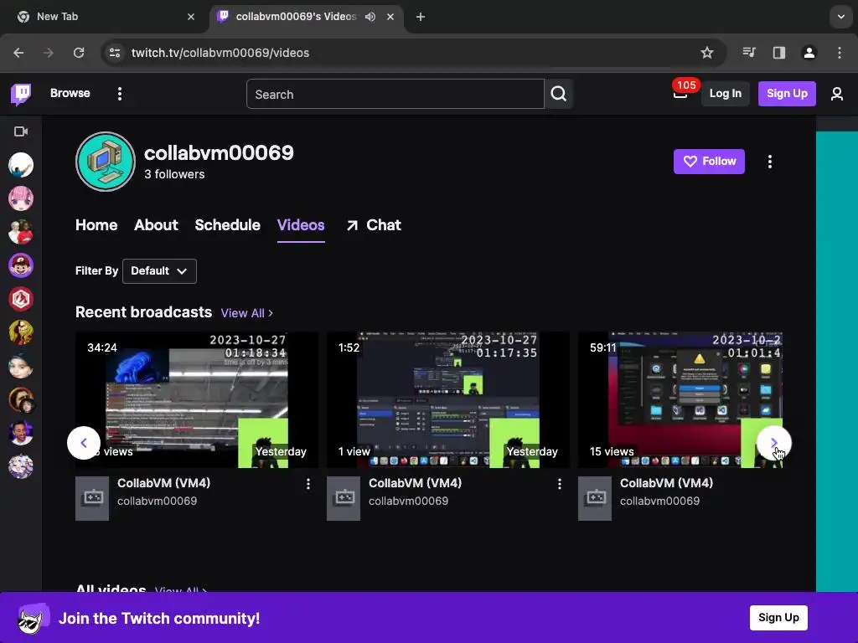The image size is (858, 643).
Task: Click the user profile icon beside Sign Up
Action: pos(837,94)
